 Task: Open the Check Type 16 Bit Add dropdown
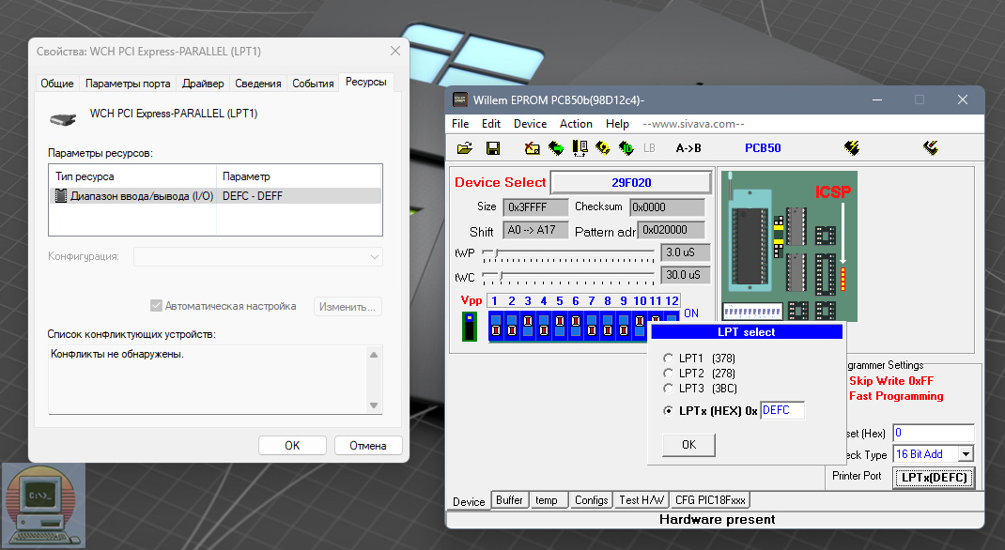[965, 454]
